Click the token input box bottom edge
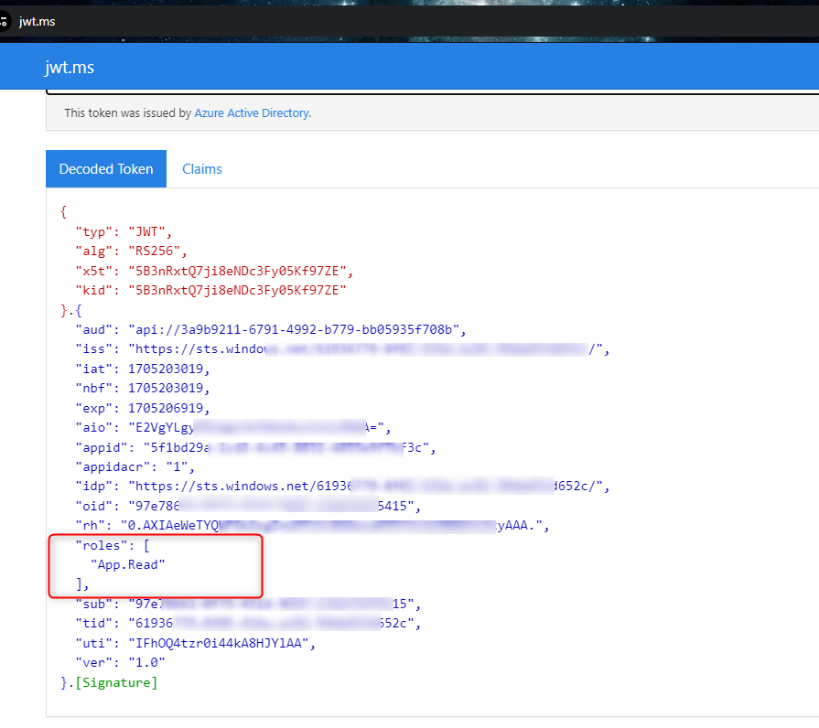Image resolution: width=819 pixels, height=728 pixels. coord(430,93)
